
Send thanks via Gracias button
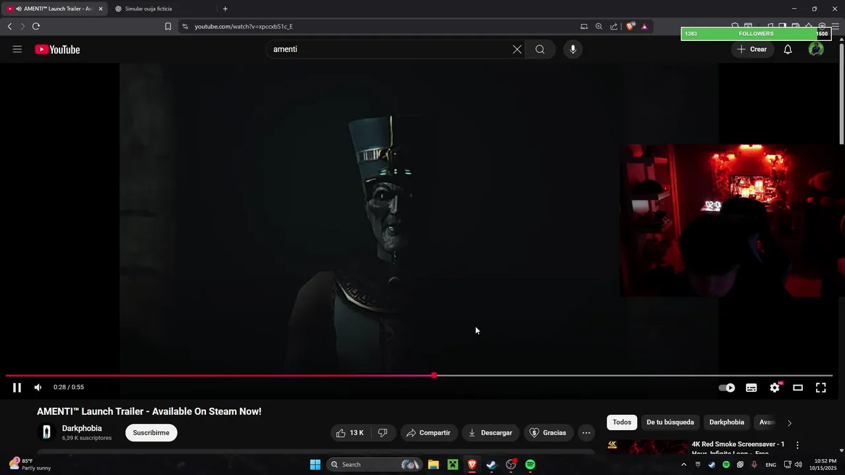tap(548, 433)
